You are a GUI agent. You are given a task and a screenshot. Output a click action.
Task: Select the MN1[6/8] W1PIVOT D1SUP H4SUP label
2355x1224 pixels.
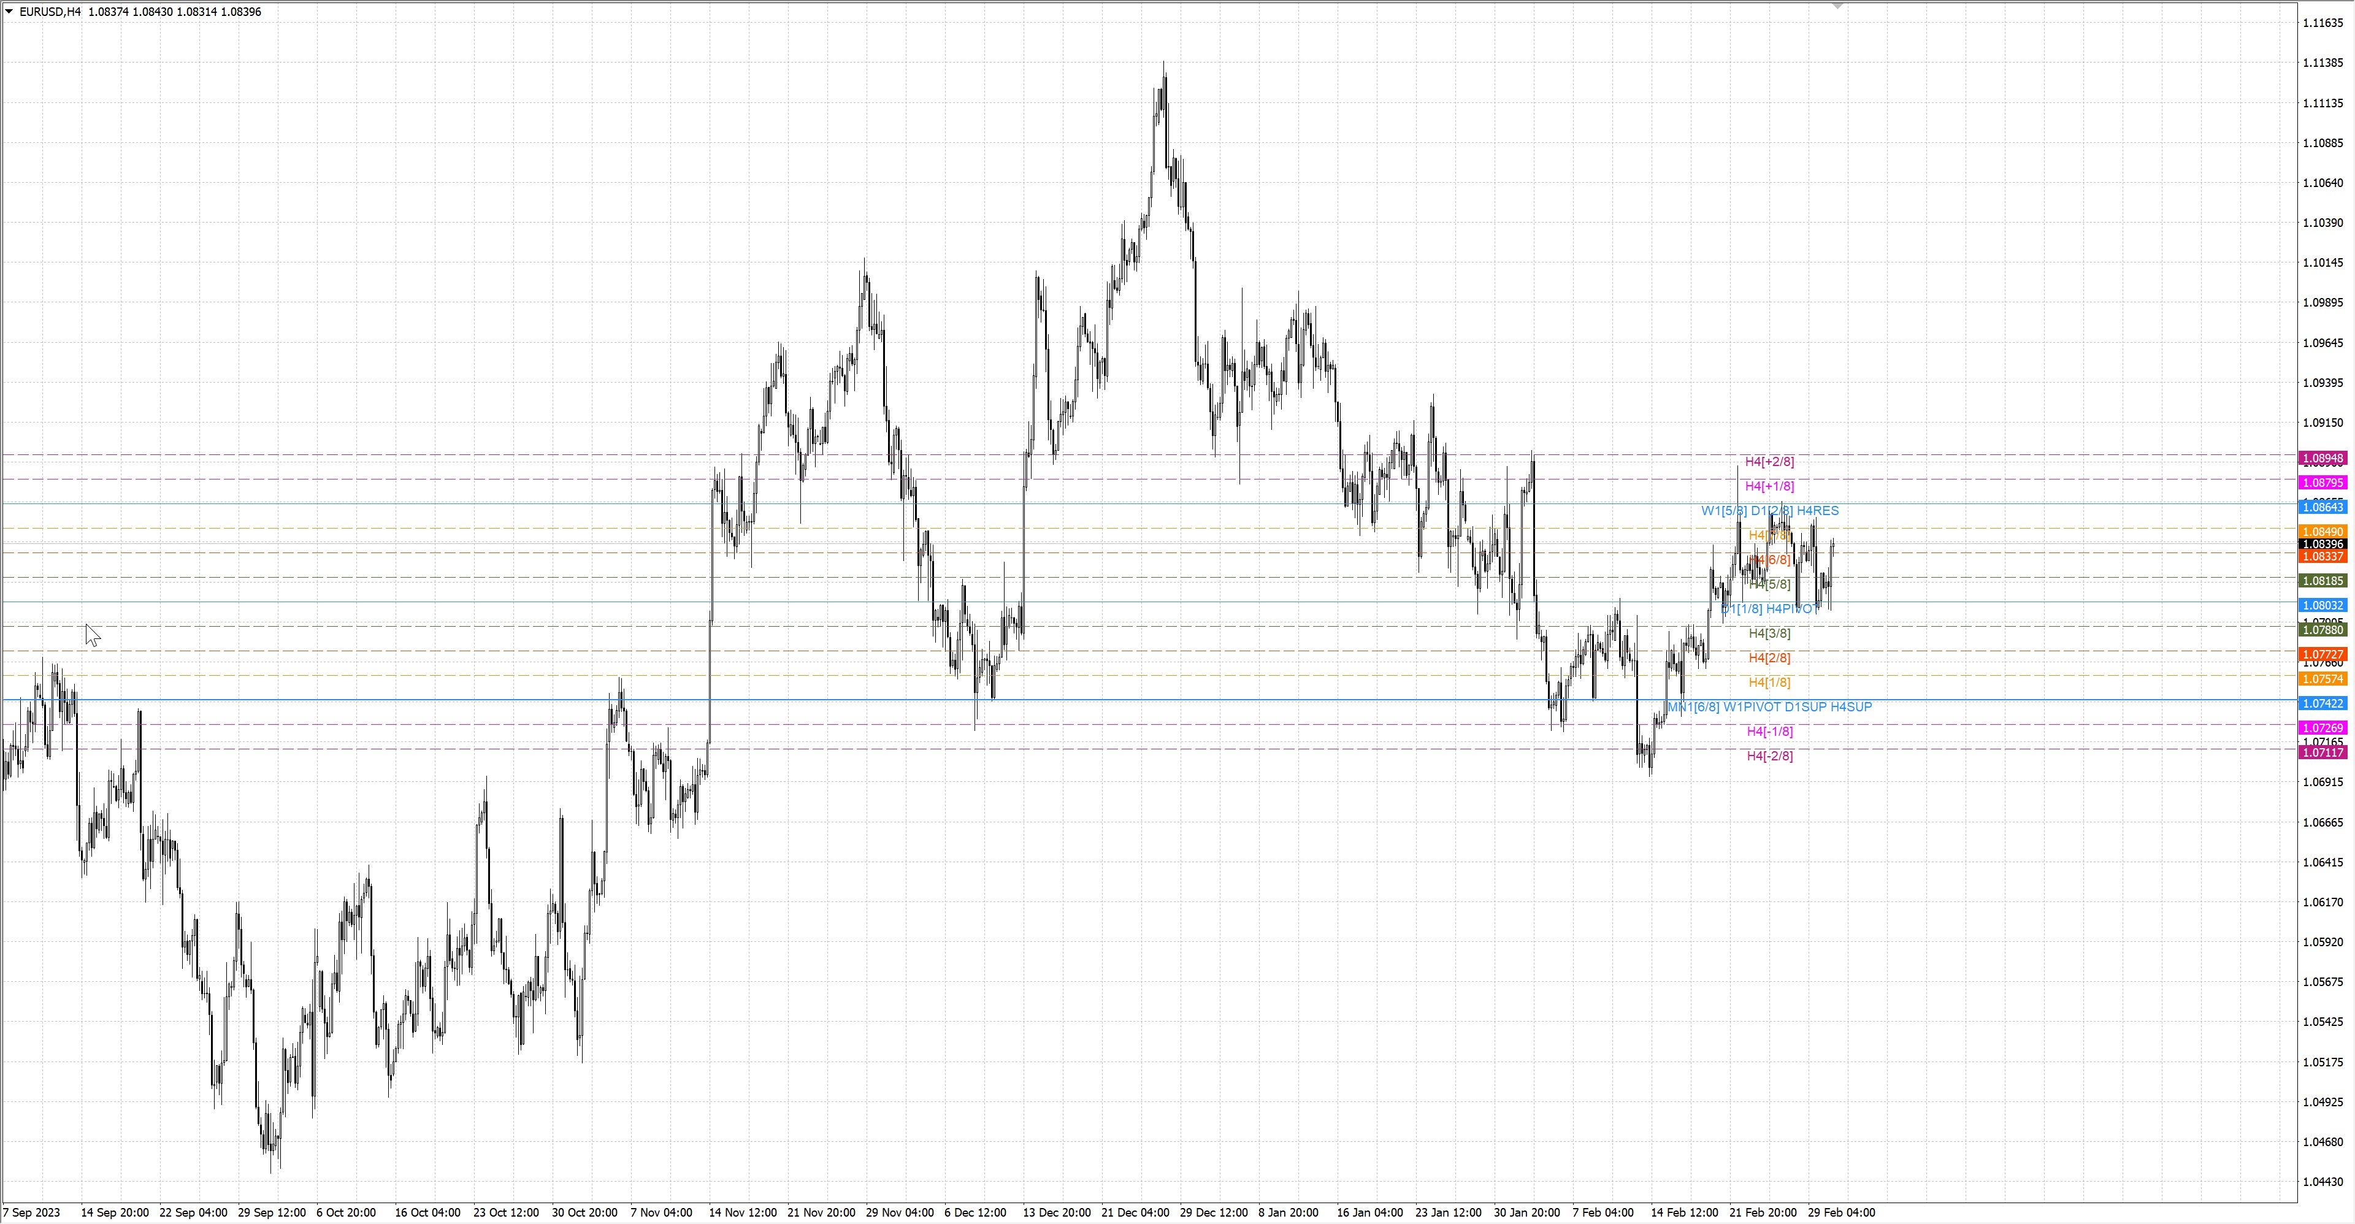1769,706
